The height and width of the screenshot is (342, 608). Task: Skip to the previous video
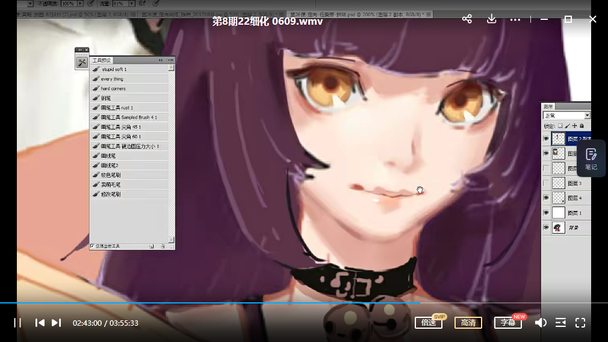click(40, 323)
